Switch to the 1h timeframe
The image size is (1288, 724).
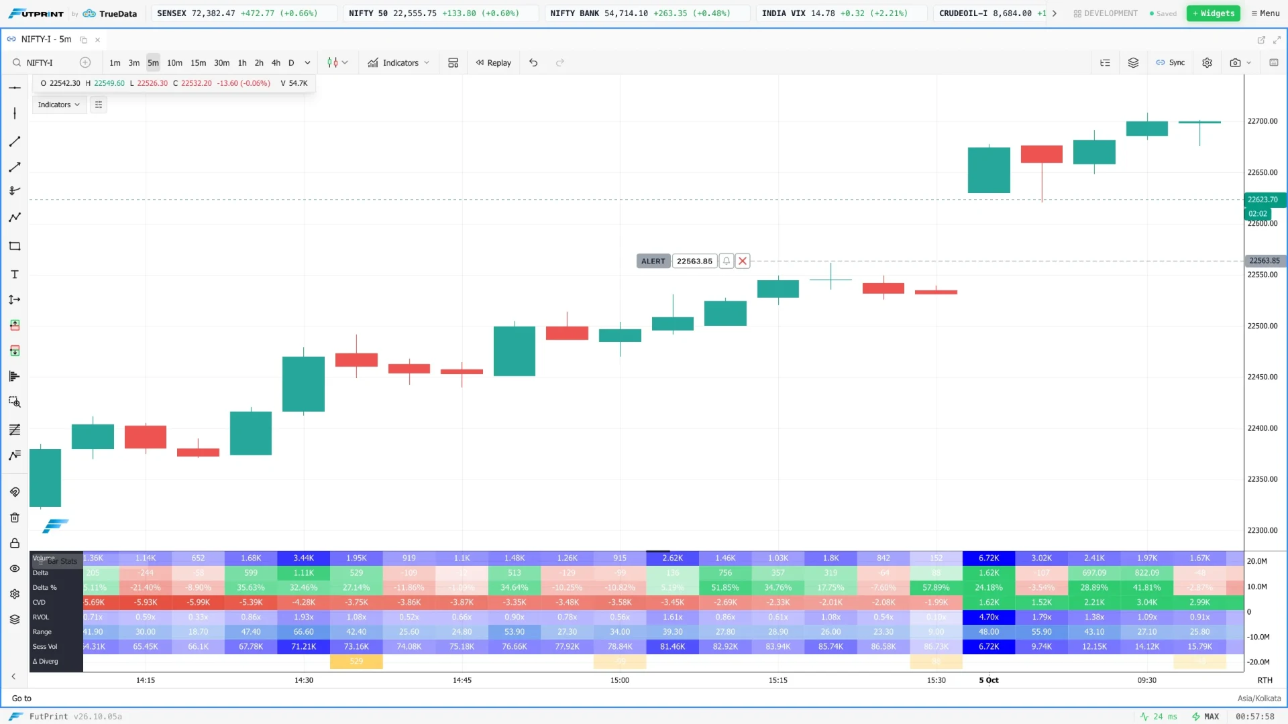[242, 62]
